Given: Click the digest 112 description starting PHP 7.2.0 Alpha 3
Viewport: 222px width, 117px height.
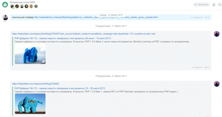Looking at the screenshot, I should pos(102,42).
